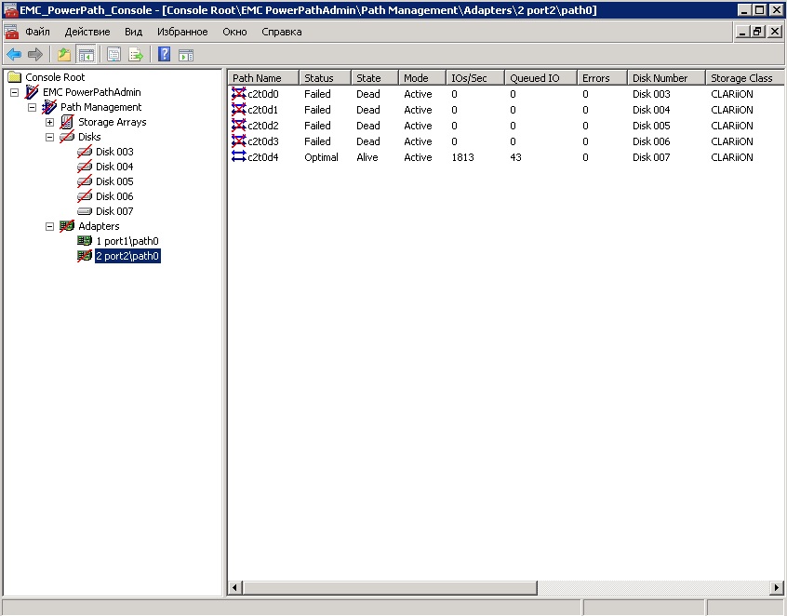Click the Alive state cell
The image size is (787, 616).
point(367,157)
